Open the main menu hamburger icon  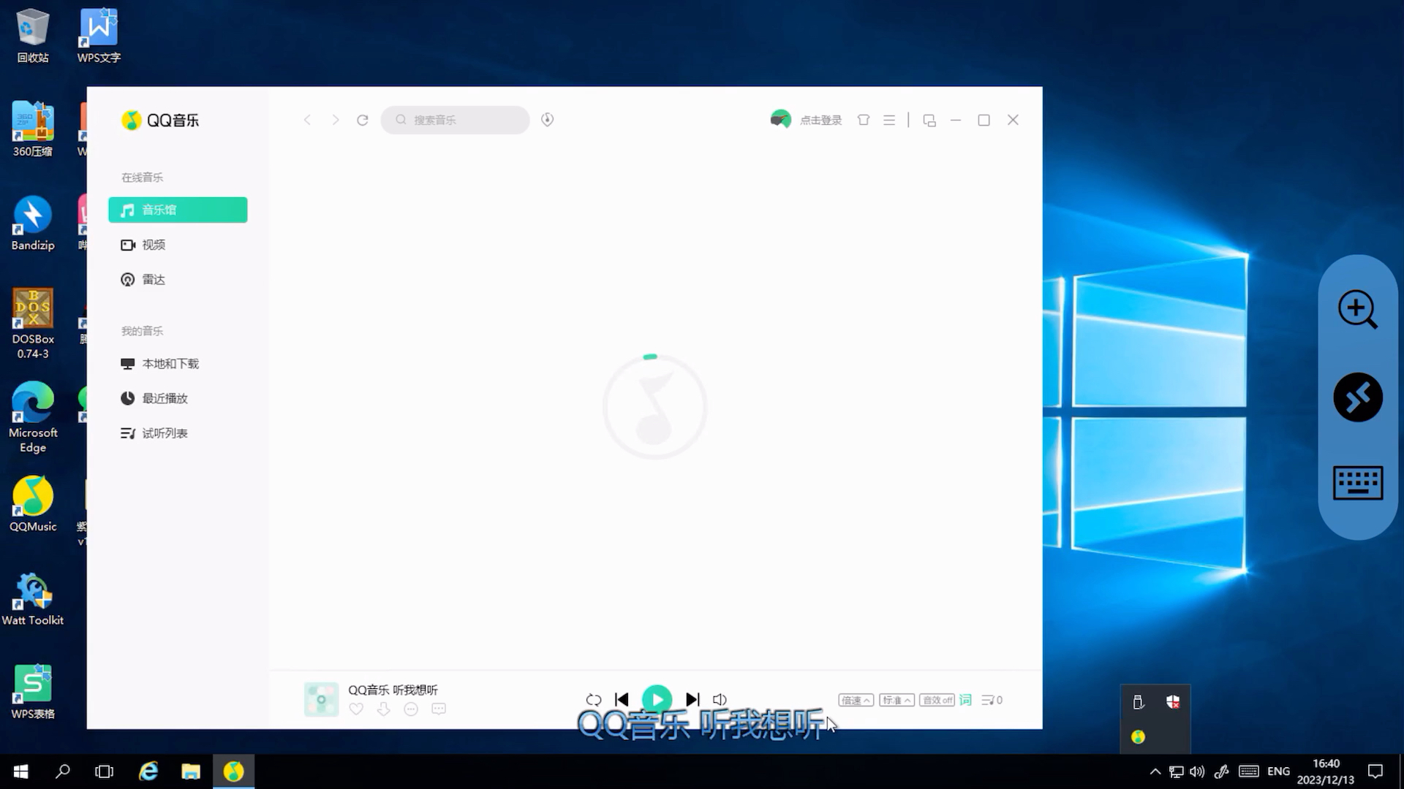coord(889,120)
